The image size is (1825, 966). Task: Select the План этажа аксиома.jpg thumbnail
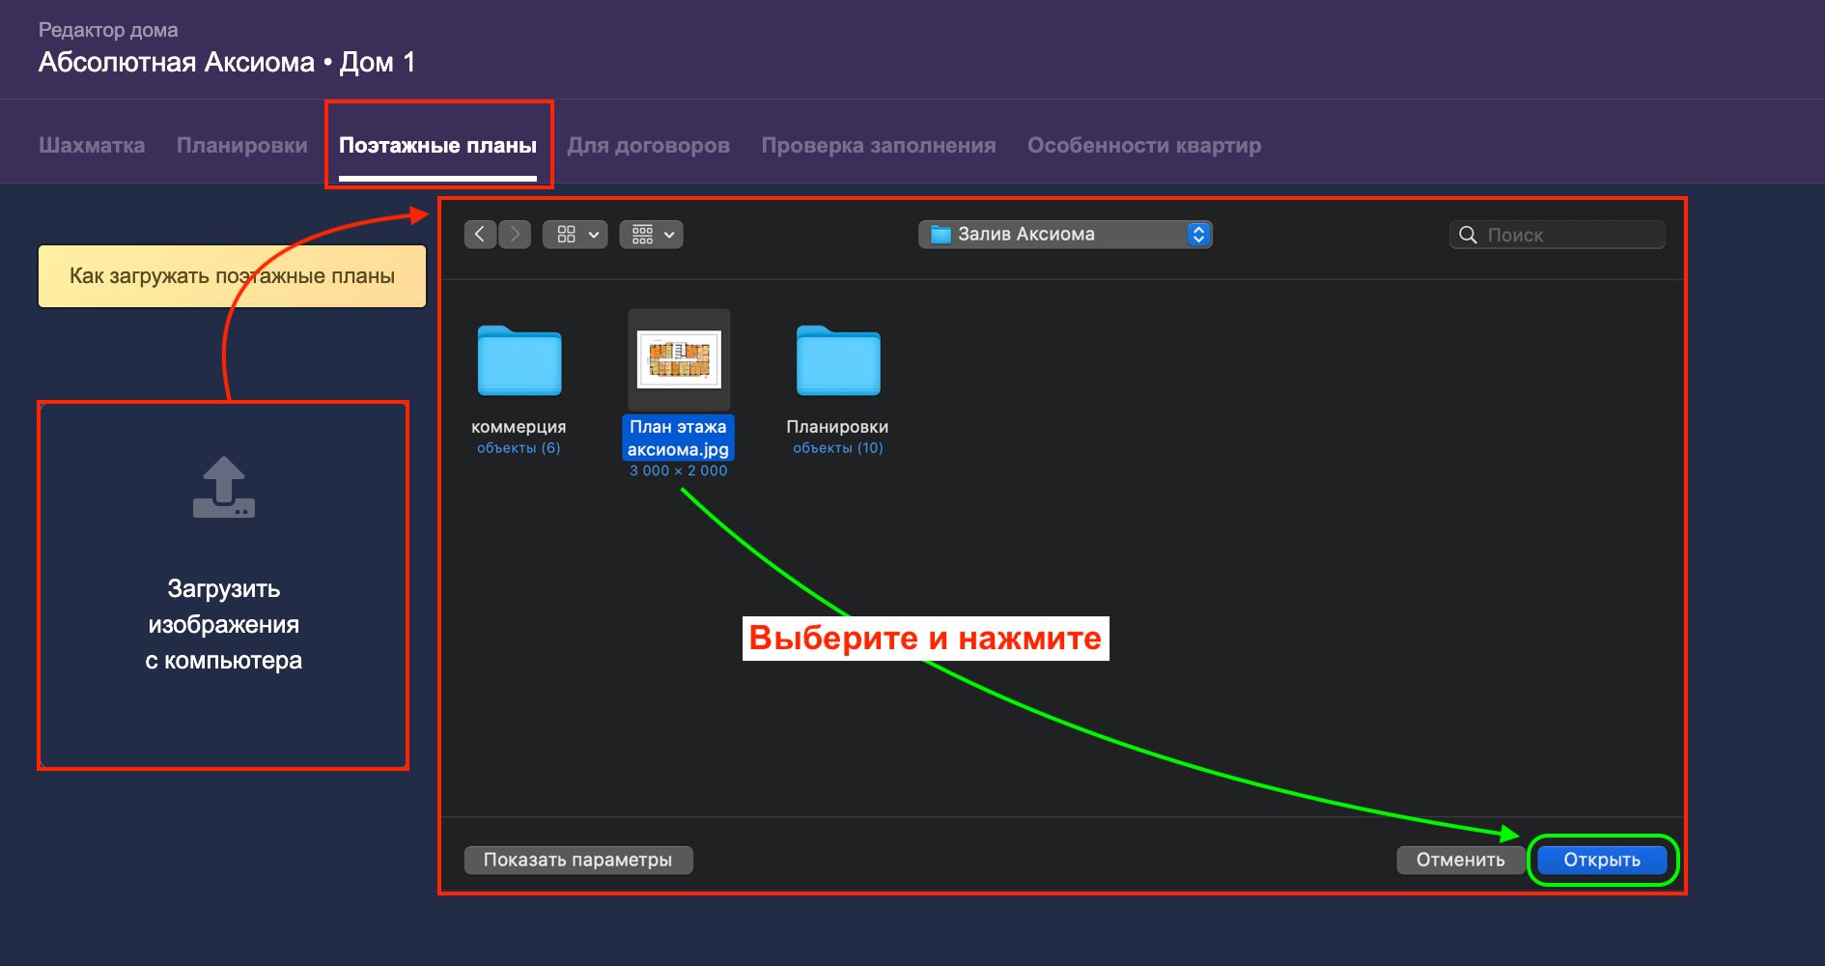point(679,359)
